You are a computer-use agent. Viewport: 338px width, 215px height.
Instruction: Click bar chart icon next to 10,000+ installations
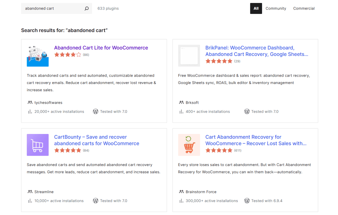pyautogui.click(x=30, y=201)
